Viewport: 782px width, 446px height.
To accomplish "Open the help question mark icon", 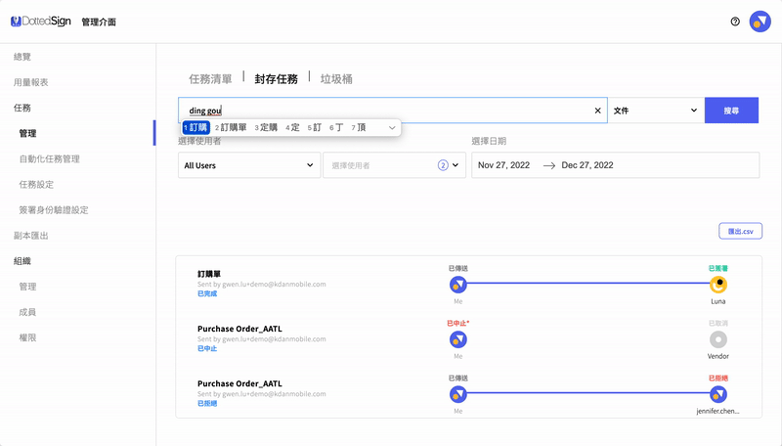I will [x=735, y=22].
